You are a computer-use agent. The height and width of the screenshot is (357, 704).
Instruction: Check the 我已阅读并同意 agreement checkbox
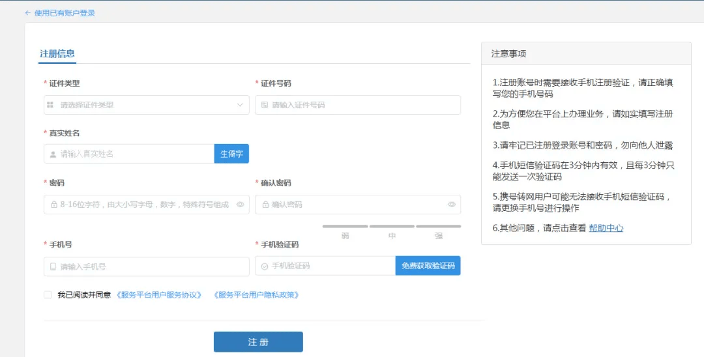click(48, 295)
